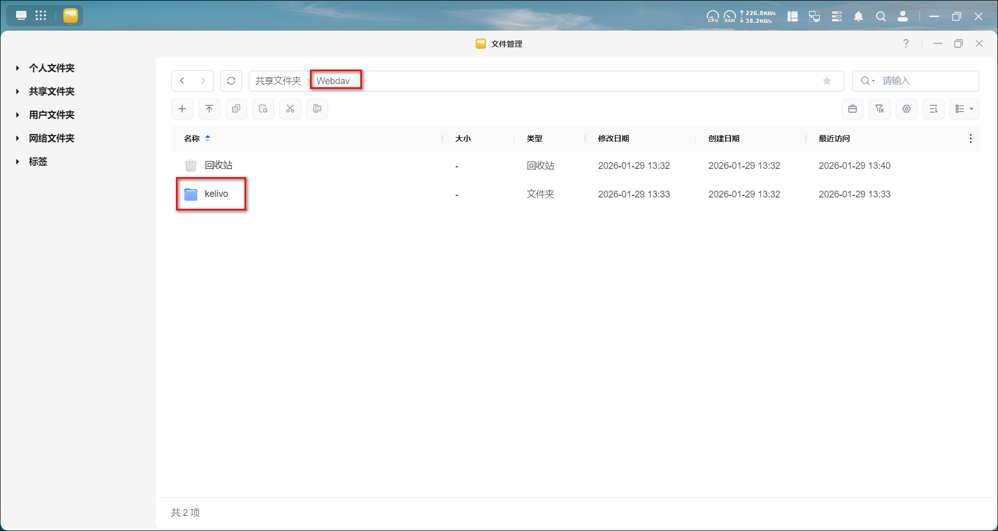Open the list view mode dropdown
The height and width of the screenshot is (531, 998).
point(964,109)
